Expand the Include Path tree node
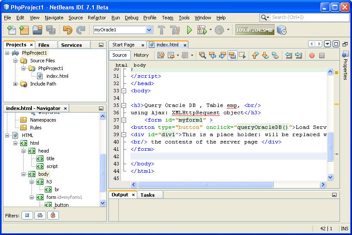This screenshot has width=352, height=235. [15, 84]
